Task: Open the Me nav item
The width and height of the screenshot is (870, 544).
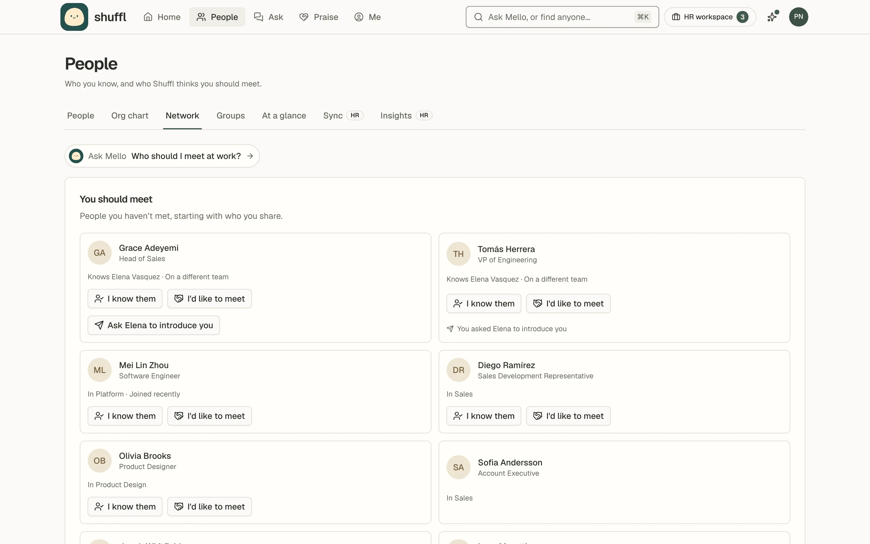Action: pos(367,17)
